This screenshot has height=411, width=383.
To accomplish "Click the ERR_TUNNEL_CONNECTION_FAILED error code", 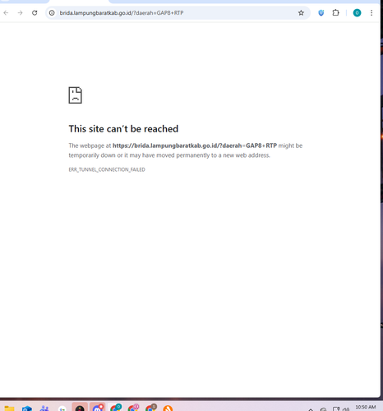I will [107, 169].
